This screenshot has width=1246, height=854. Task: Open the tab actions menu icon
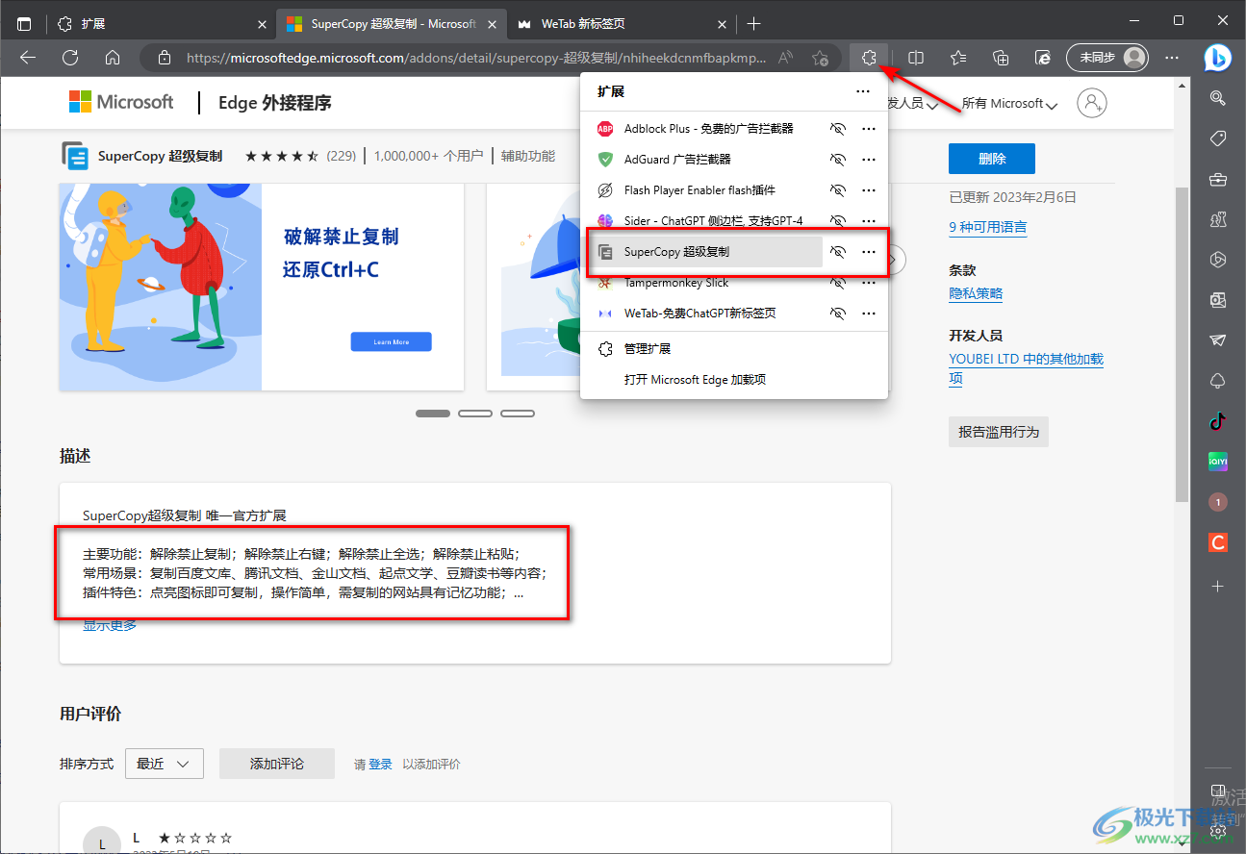[x=24, y=23]
